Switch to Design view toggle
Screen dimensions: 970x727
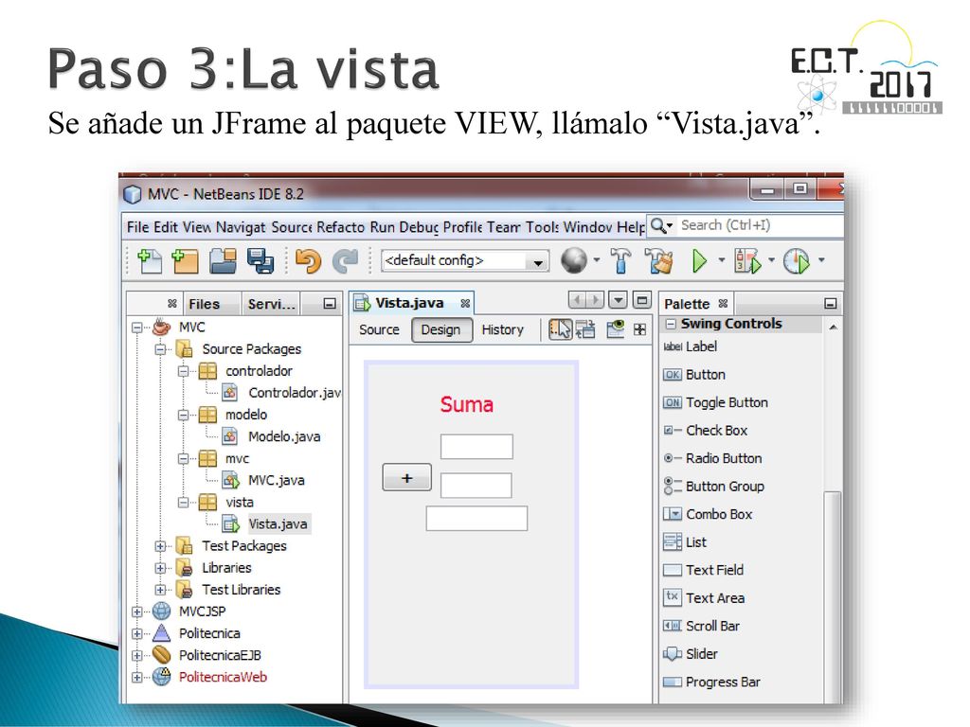[x=441, y=330]
